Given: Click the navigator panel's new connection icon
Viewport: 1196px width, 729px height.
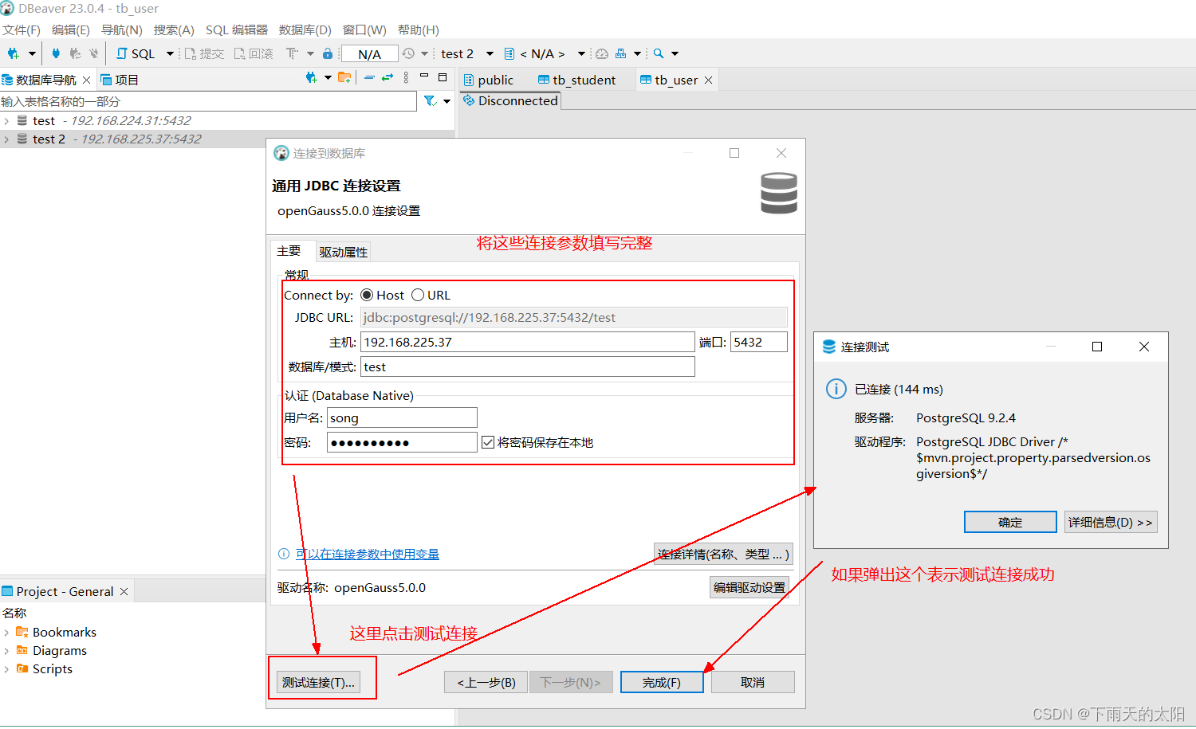Looking at the screenshot, I should [x=311, y=77].
